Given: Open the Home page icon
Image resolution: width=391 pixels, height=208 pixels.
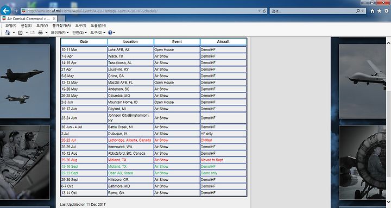Looking at the screenshot, I should 373,11.
